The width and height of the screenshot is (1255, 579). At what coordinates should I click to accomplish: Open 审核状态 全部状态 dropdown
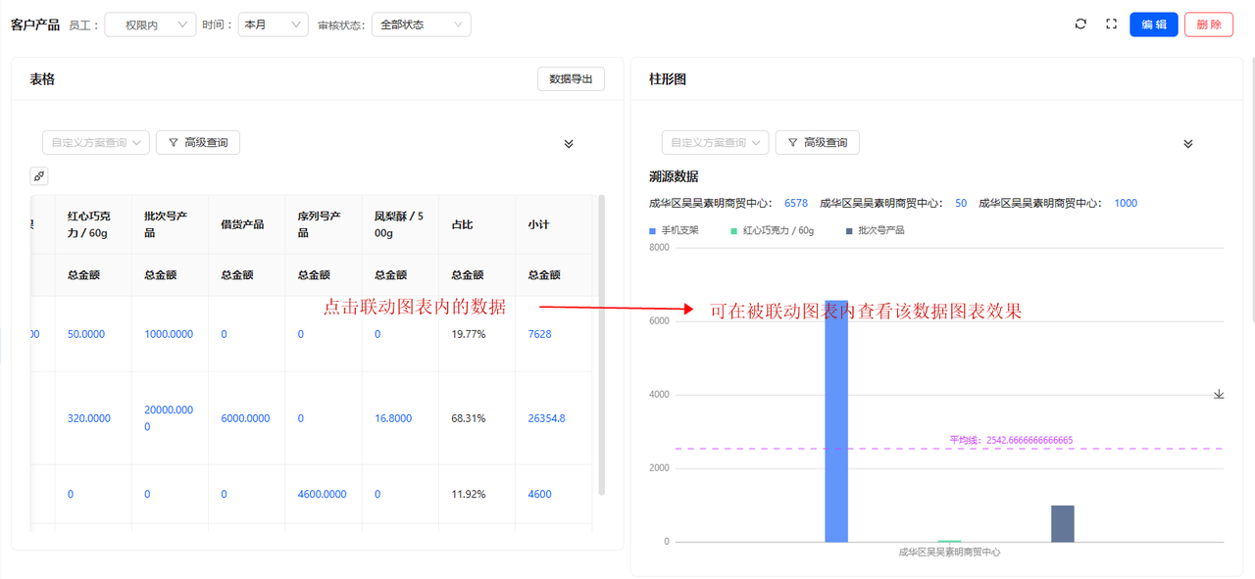[x=422, y=24]
